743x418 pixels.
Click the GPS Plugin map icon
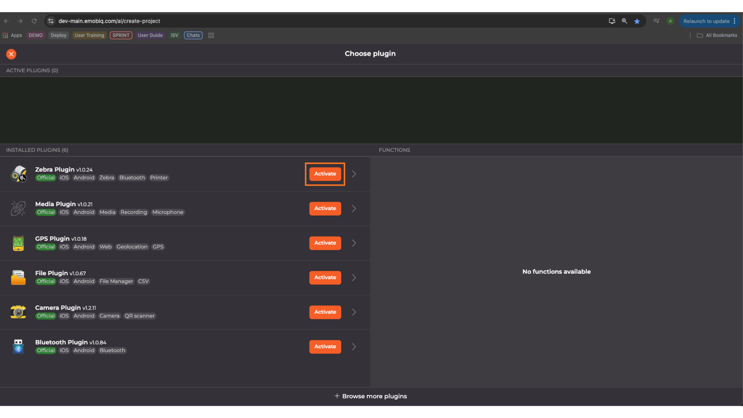(18, 243)
